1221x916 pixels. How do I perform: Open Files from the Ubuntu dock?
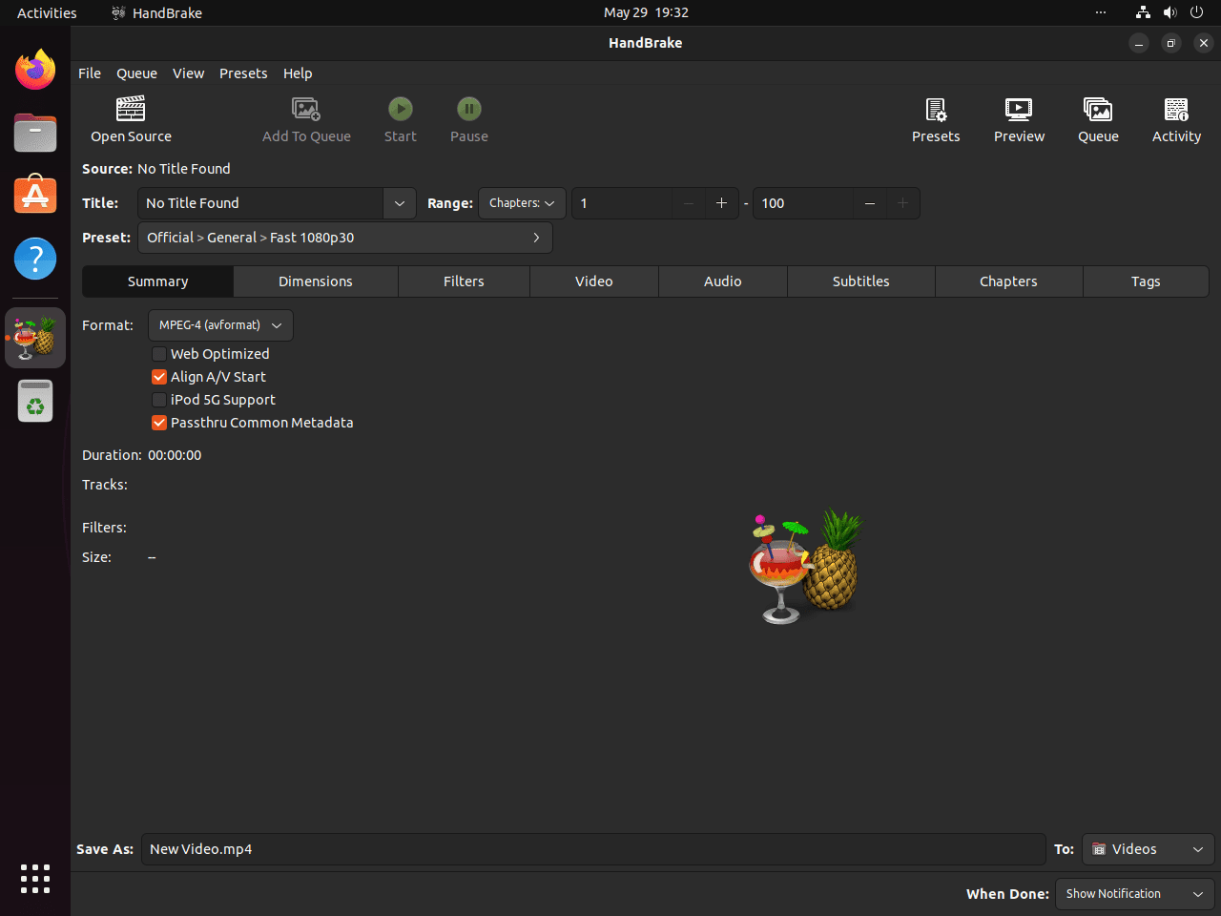[35, 133]
